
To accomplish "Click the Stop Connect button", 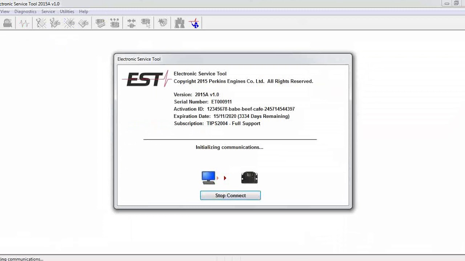I will [230, 195].
